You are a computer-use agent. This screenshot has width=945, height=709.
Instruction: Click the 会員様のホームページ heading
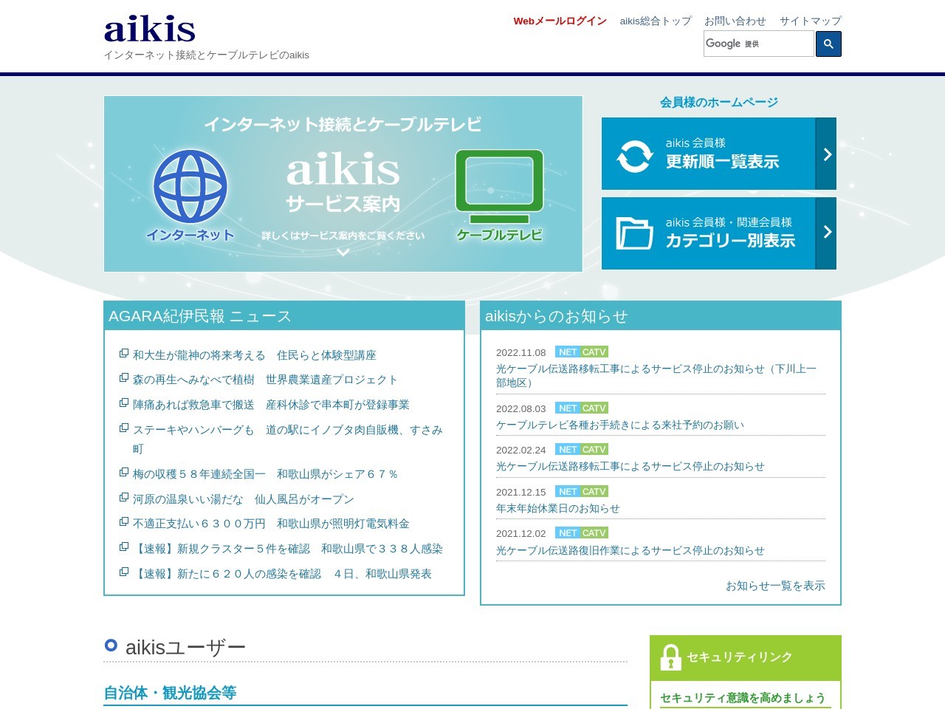point(719,103)
